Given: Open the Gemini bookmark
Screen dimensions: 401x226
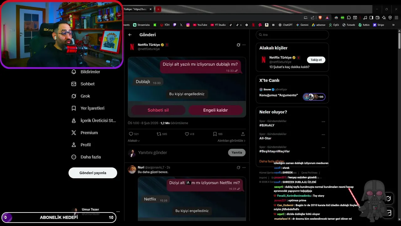Looking at the screenshot, I should 302,25.
